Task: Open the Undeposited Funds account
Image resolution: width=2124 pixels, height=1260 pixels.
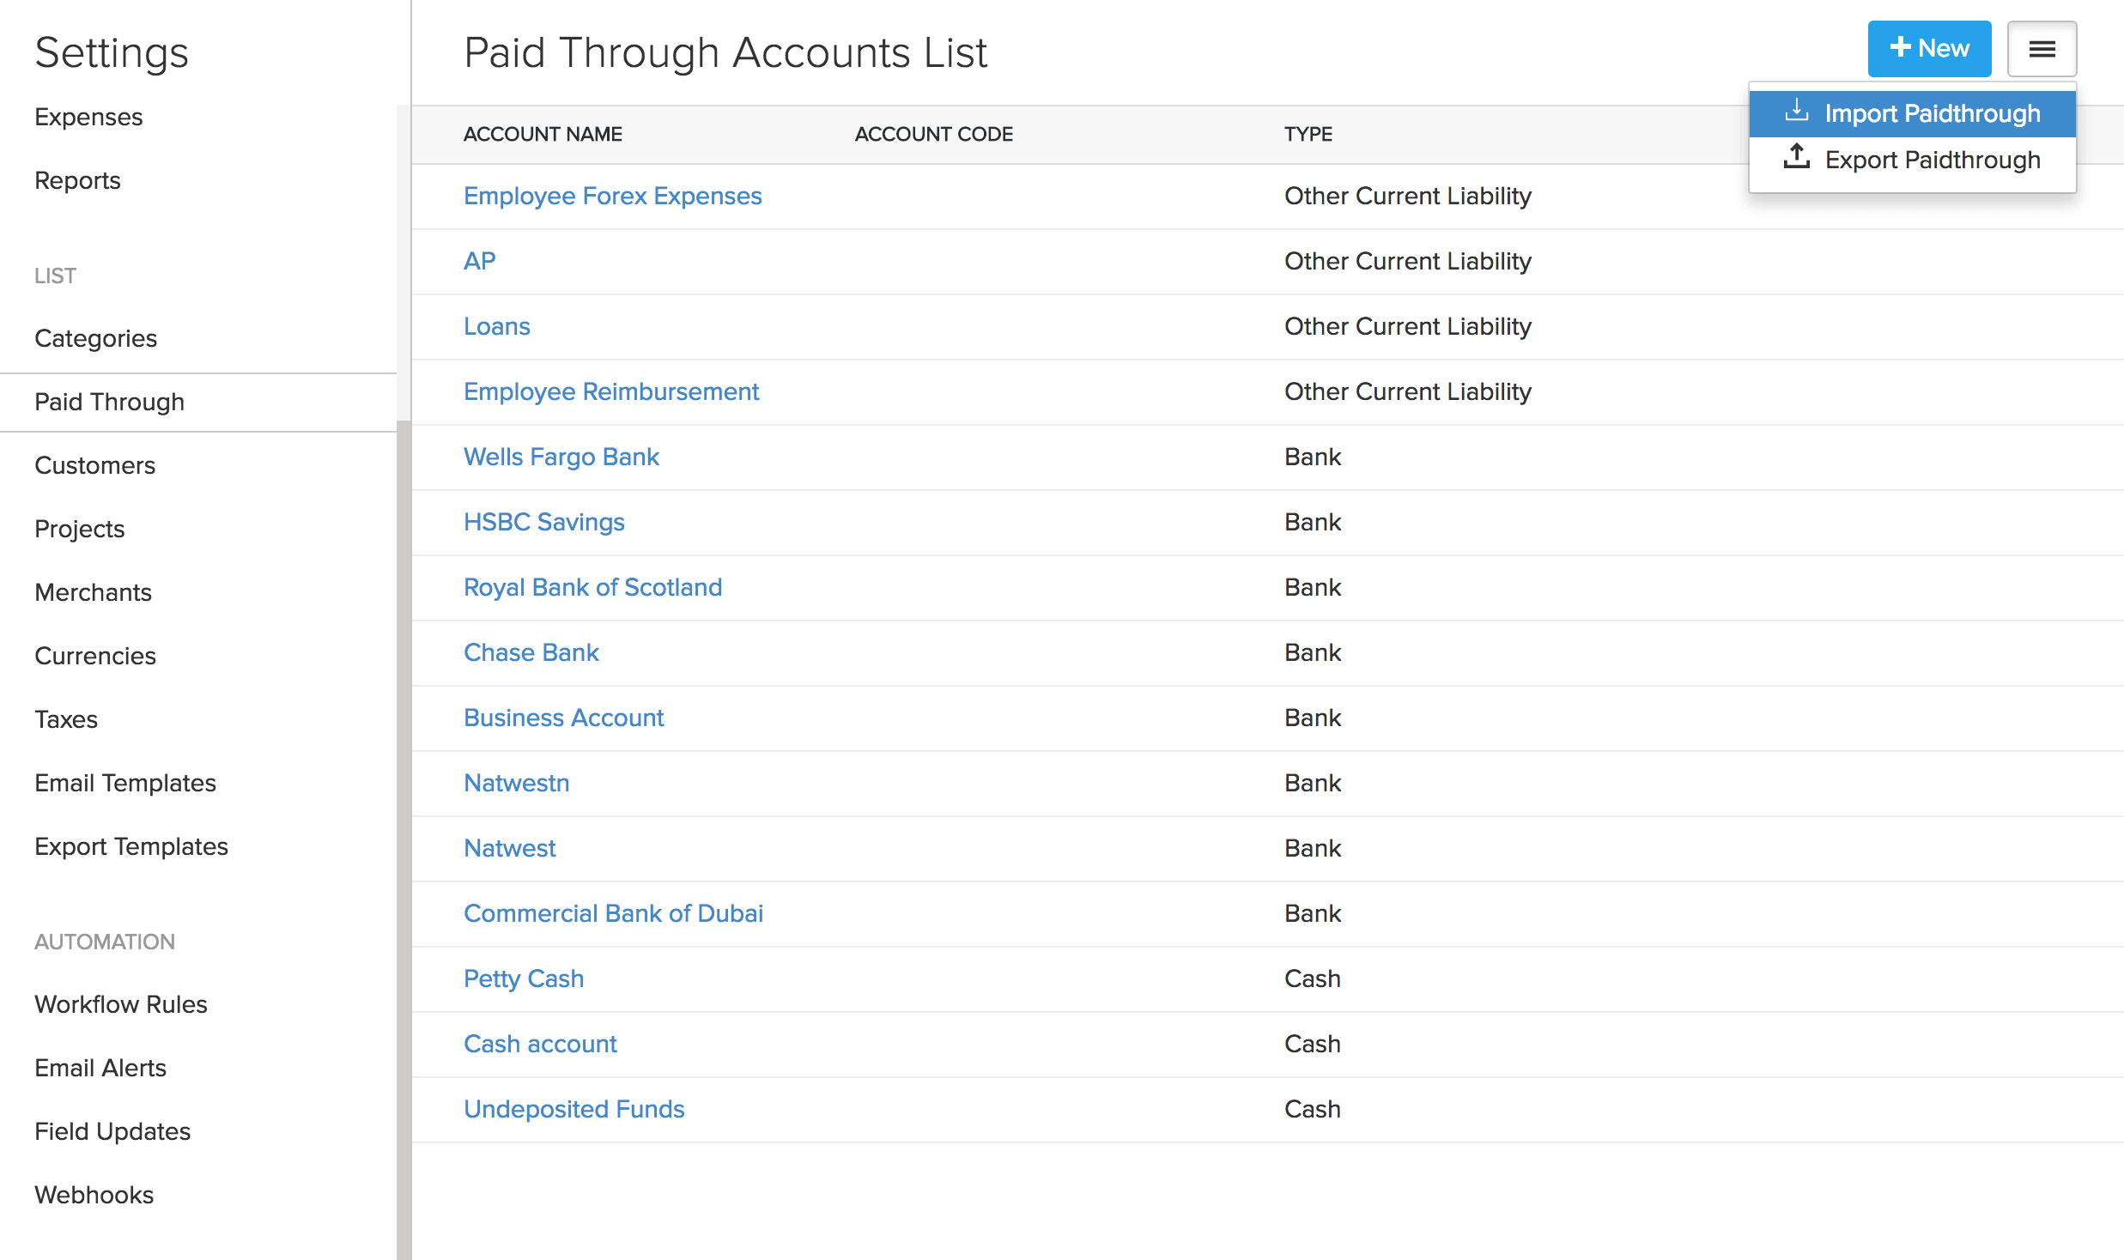Action: [573, 1109]
